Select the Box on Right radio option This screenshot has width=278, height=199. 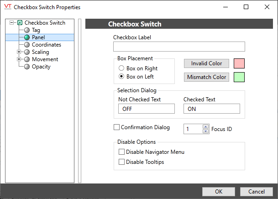pyautogui.click(x=121, y=68)
